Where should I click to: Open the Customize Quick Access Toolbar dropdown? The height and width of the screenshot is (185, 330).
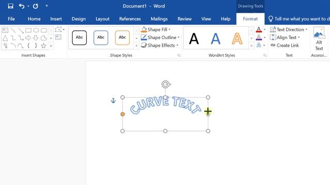[47, 6]
